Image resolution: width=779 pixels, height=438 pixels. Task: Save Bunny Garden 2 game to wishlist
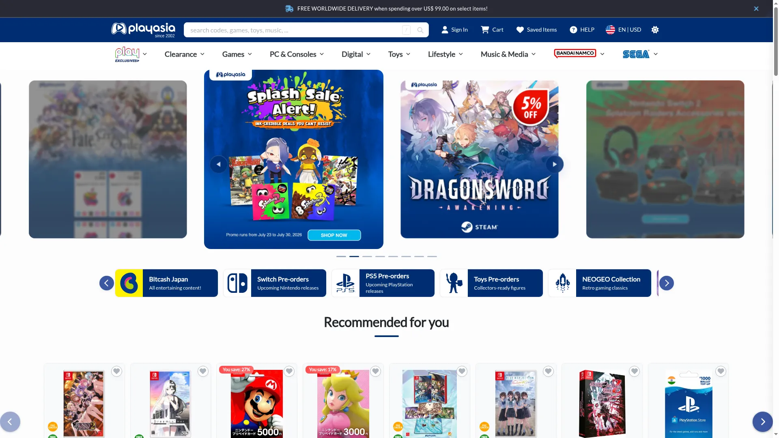pos(116,371)
